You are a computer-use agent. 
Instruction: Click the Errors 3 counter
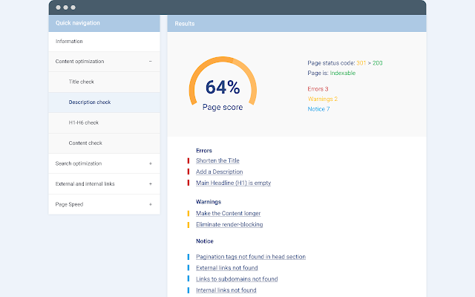(318, 89)
